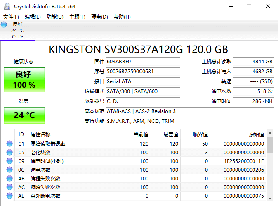The image size is (278, 206).
Task: Select the row 老化块数
Action: point(135,152)
